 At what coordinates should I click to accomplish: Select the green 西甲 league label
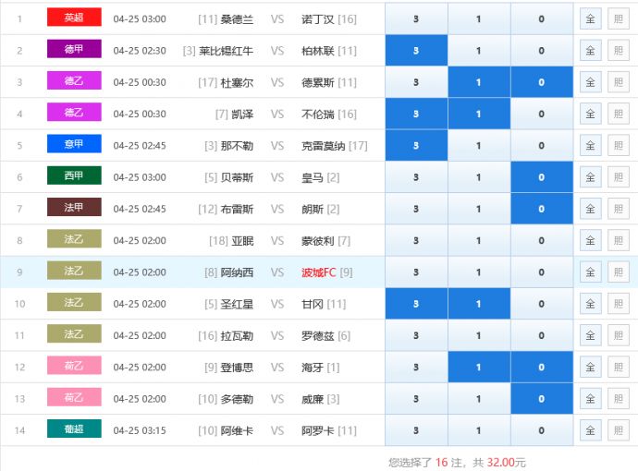click(x=74, y=176)
